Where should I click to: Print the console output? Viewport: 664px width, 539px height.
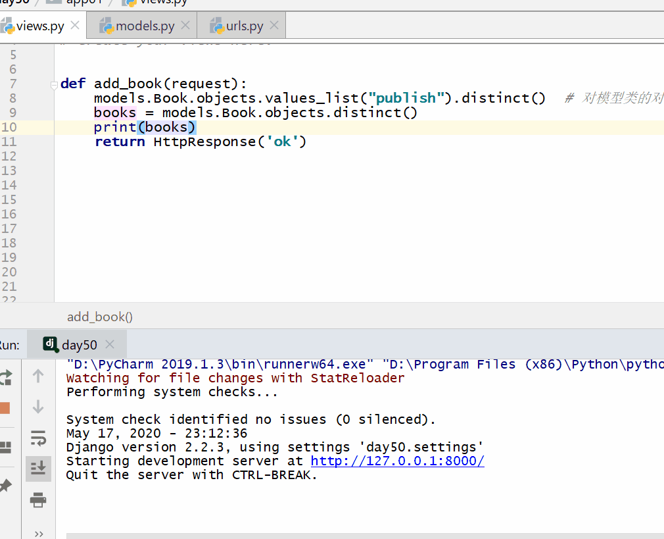(x=38, y=501)
